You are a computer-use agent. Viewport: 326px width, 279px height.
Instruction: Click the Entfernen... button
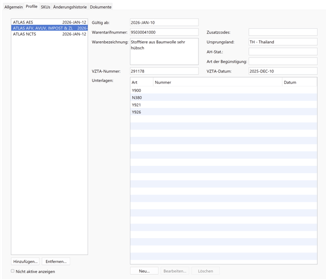(56, 262)
